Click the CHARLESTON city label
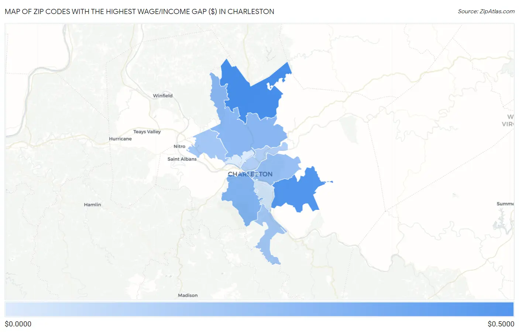The image size is (519, 332). click(x=250, y=174)
